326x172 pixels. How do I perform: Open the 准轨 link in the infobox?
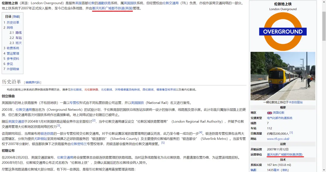[x=284, y=170]
